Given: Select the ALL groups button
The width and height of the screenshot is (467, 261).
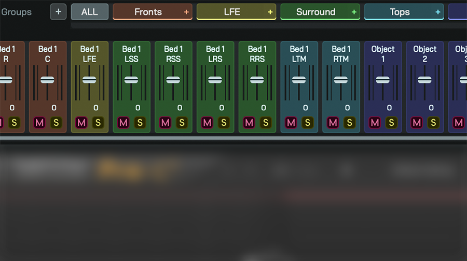Looking at the screenshot, I should (x=89, y=11).
